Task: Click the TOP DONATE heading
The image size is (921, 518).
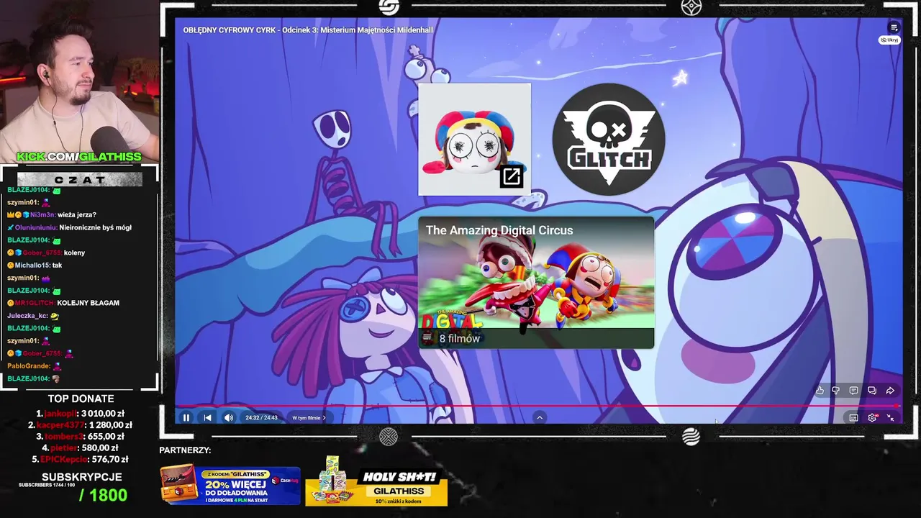Action: point(81,399)
